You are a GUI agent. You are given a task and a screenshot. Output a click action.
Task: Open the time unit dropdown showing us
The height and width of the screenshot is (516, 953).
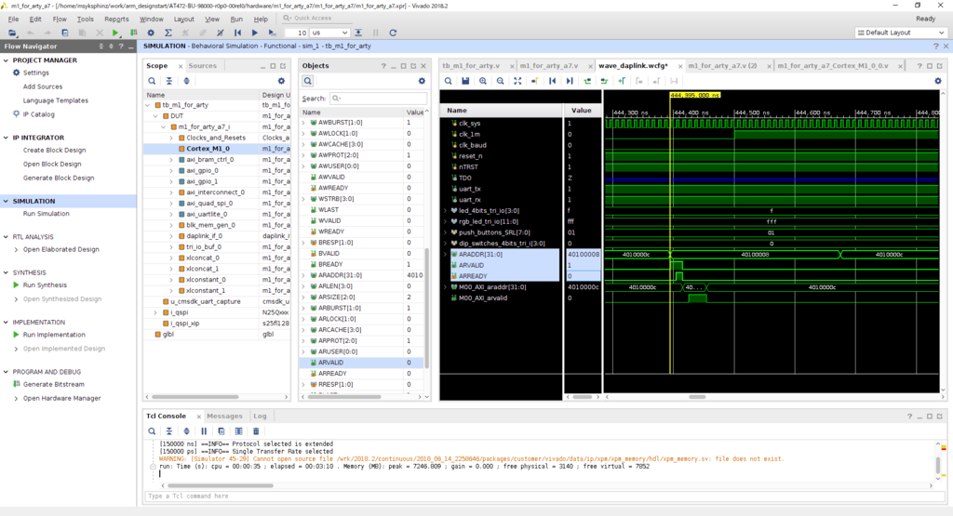point(330,33)
